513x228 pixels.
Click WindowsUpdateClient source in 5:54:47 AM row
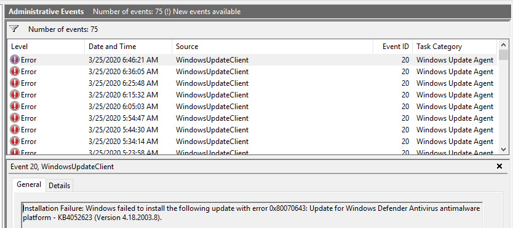point(212,118)
